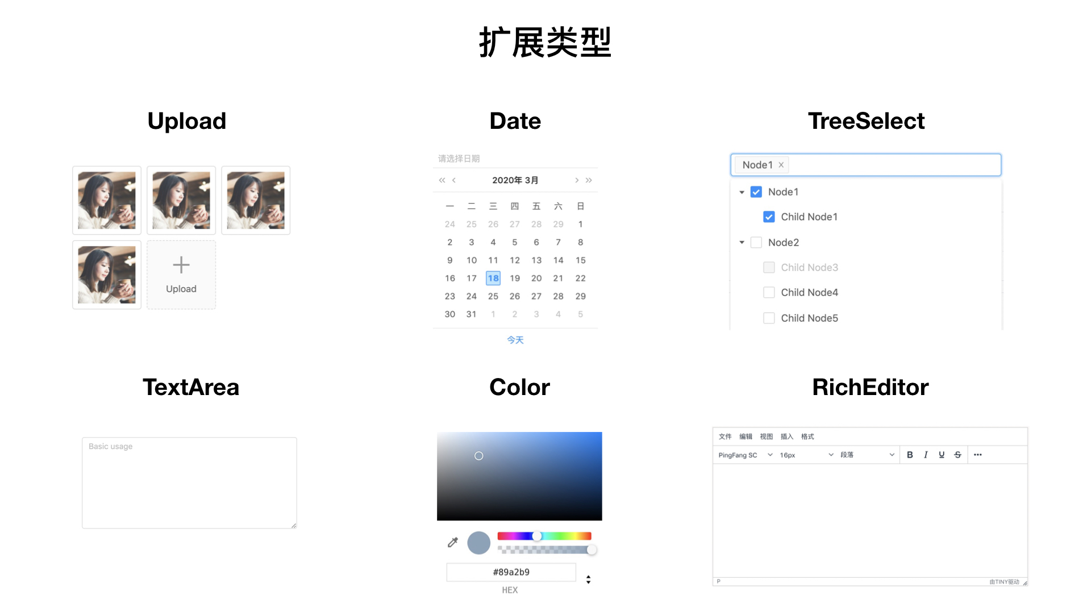
Task: Click the 今天 today link
Action: click(515, 339)
